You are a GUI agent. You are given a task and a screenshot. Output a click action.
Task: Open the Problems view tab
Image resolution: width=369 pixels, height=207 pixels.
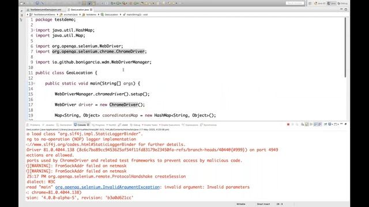[x=33, y=125]
